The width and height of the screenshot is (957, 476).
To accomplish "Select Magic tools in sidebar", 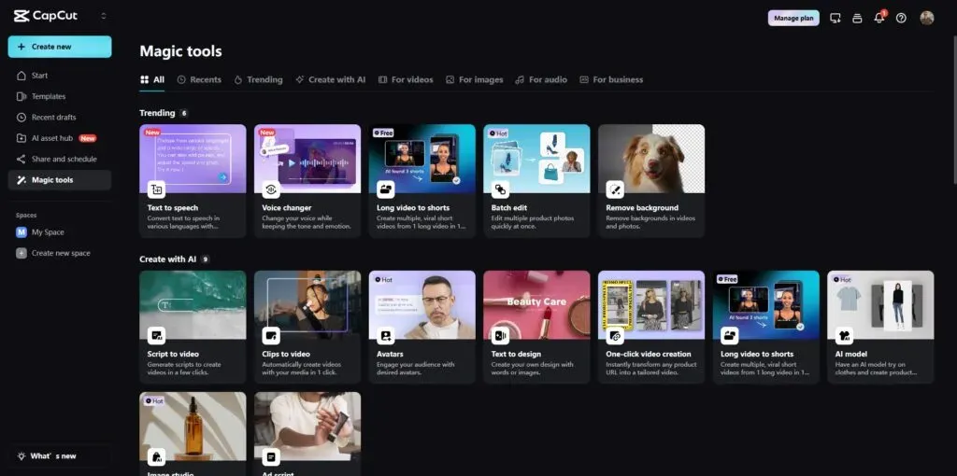I will pos(60,180).
